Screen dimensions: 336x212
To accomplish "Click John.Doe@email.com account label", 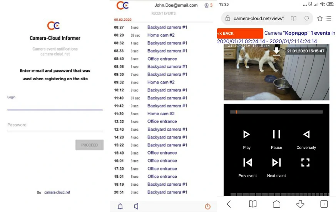I will pyautogui.click(x=176, y=5).
